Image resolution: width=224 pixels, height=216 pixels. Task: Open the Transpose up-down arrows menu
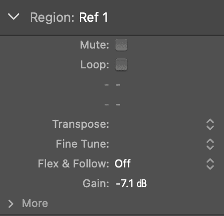tap(210, 124)
